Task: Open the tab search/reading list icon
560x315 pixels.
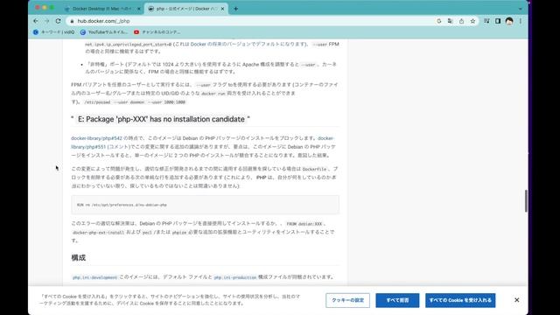Action: (x=486, y=21)
